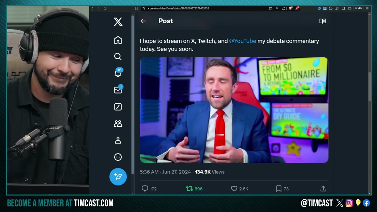Click the browser back arrow
Screen dimensions: 377x212
(92, 8)
